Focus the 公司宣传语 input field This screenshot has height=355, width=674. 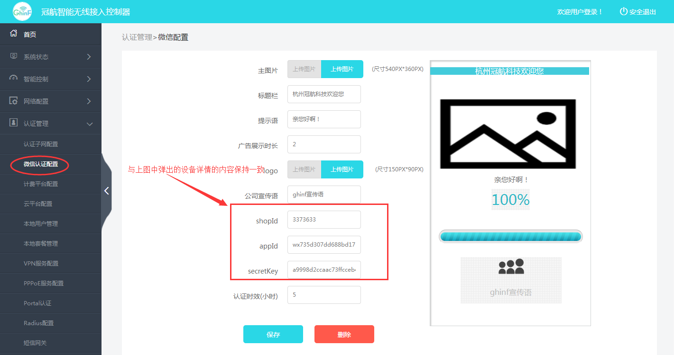point(324,195)
